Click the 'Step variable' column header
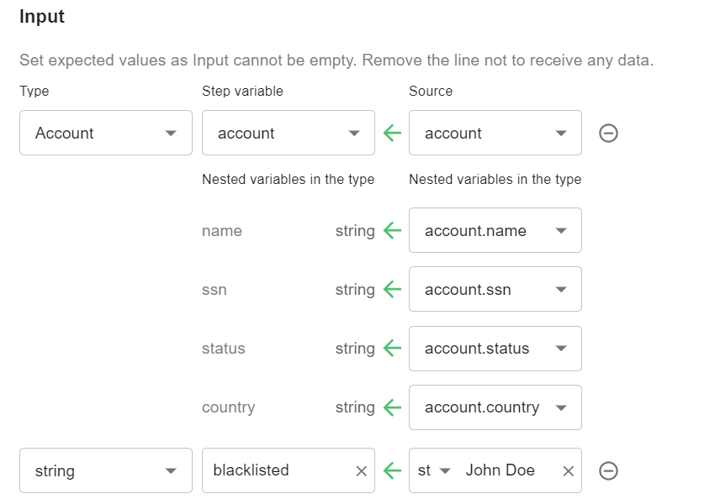This screenshot has width=715, height=499. pyautogui.click(x=242, y=91)
